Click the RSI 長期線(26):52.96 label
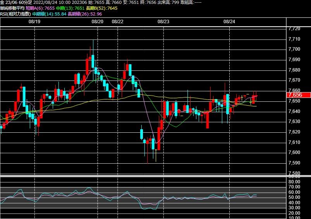311x219 pixels. click(x=85, y=14)
